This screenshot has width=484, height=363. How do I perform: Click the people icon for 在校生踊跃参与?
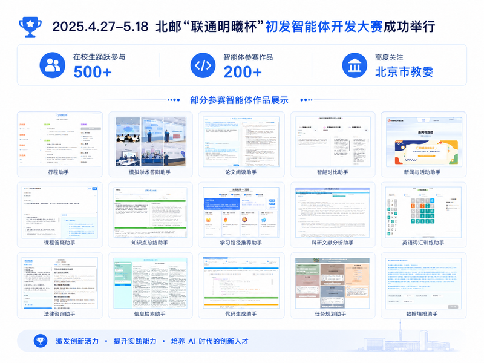pyautogui.click(x=53, y=65)
